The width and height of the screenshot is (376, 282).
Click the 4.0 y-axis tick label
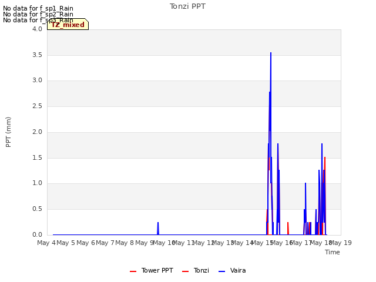[x=37, y=29]
